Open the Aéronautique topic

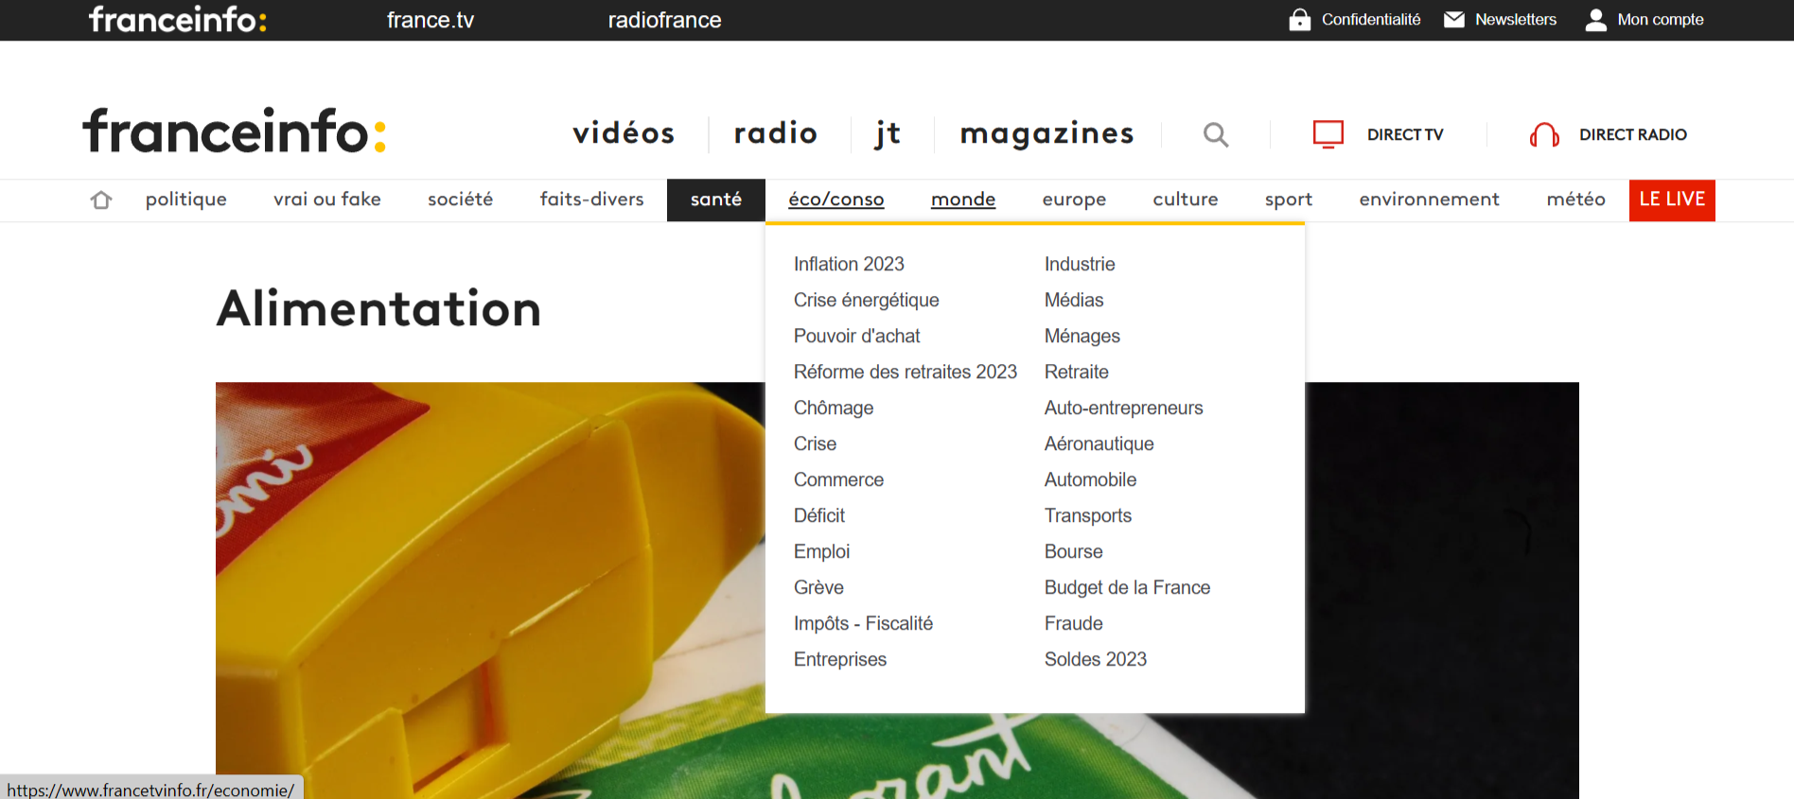click(x=1099, y=443)
